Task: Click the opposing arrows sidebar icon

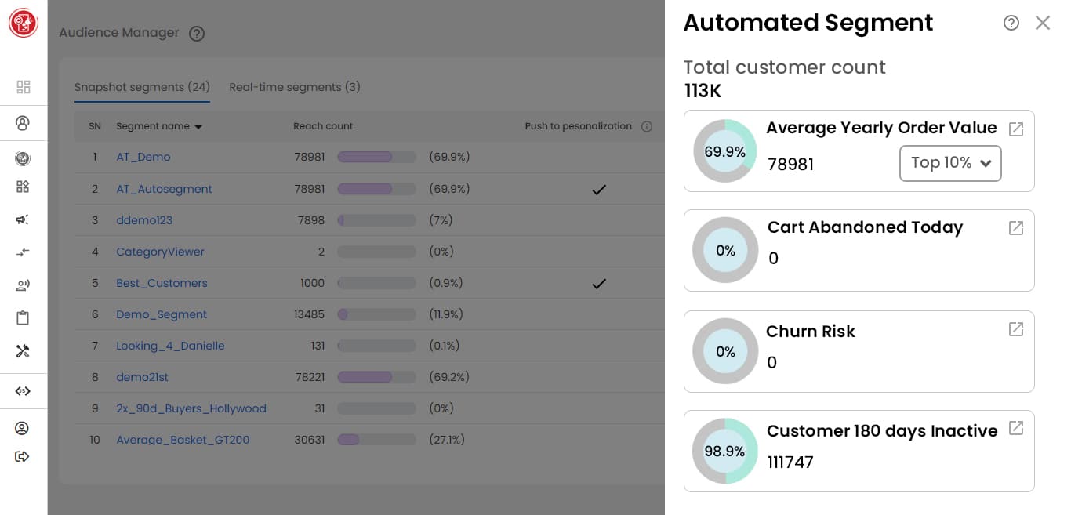Action: (23, 252)
